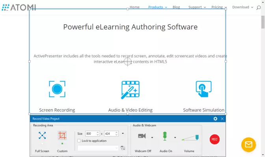The width and height of the screenshot is (265, 157).
Task: Increase the width value with up arrow
Action: [98, 132]
